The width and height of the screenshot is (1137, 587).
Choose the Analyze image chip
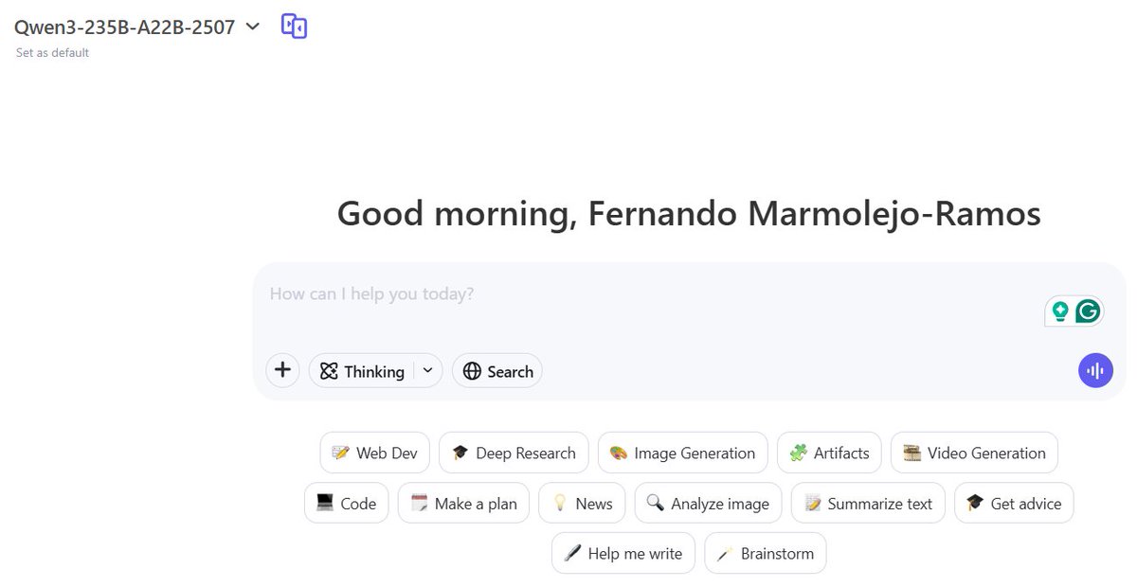click(x=708, y=503)
